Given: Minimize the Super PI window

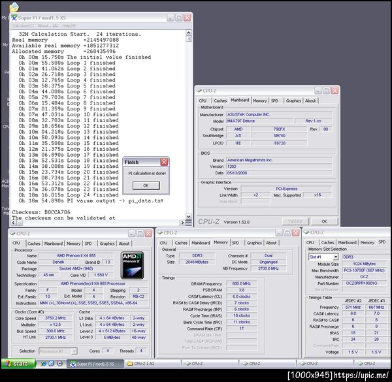Looking at the screenshot, I should [x=171, y=18].
